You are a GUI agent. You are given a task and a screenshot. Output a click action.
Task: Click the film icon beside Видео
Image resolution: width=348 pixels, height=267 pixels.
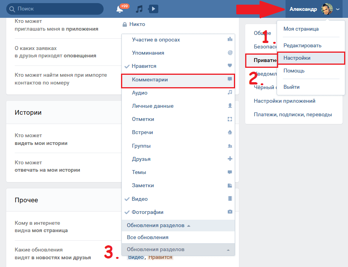pos(230,198)
